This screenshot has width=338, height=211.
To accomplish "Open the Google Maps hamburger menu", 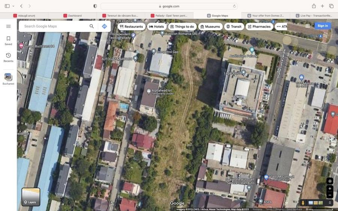I will 8,26.
